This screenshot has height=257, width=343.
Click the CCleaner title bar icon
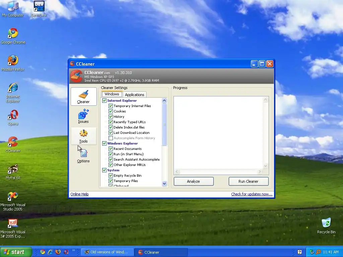(x=72, y=64)
